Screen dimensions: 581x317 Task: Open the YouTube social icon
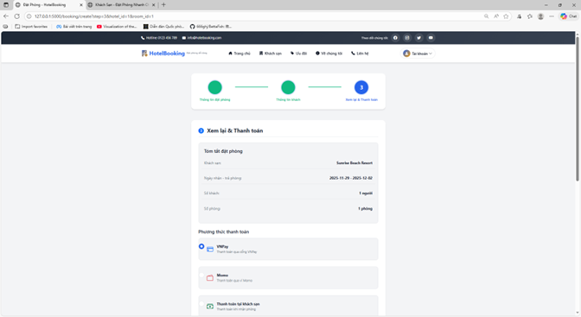431,38
